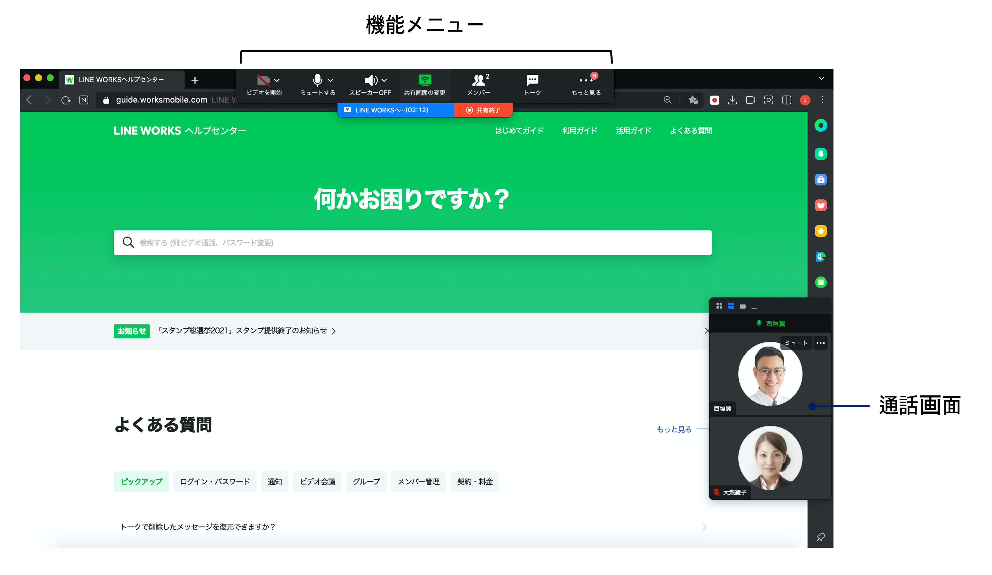Click the もっと見る link next to よくある質問
This screenshot has width=992, height=575.
click(674, 429)
